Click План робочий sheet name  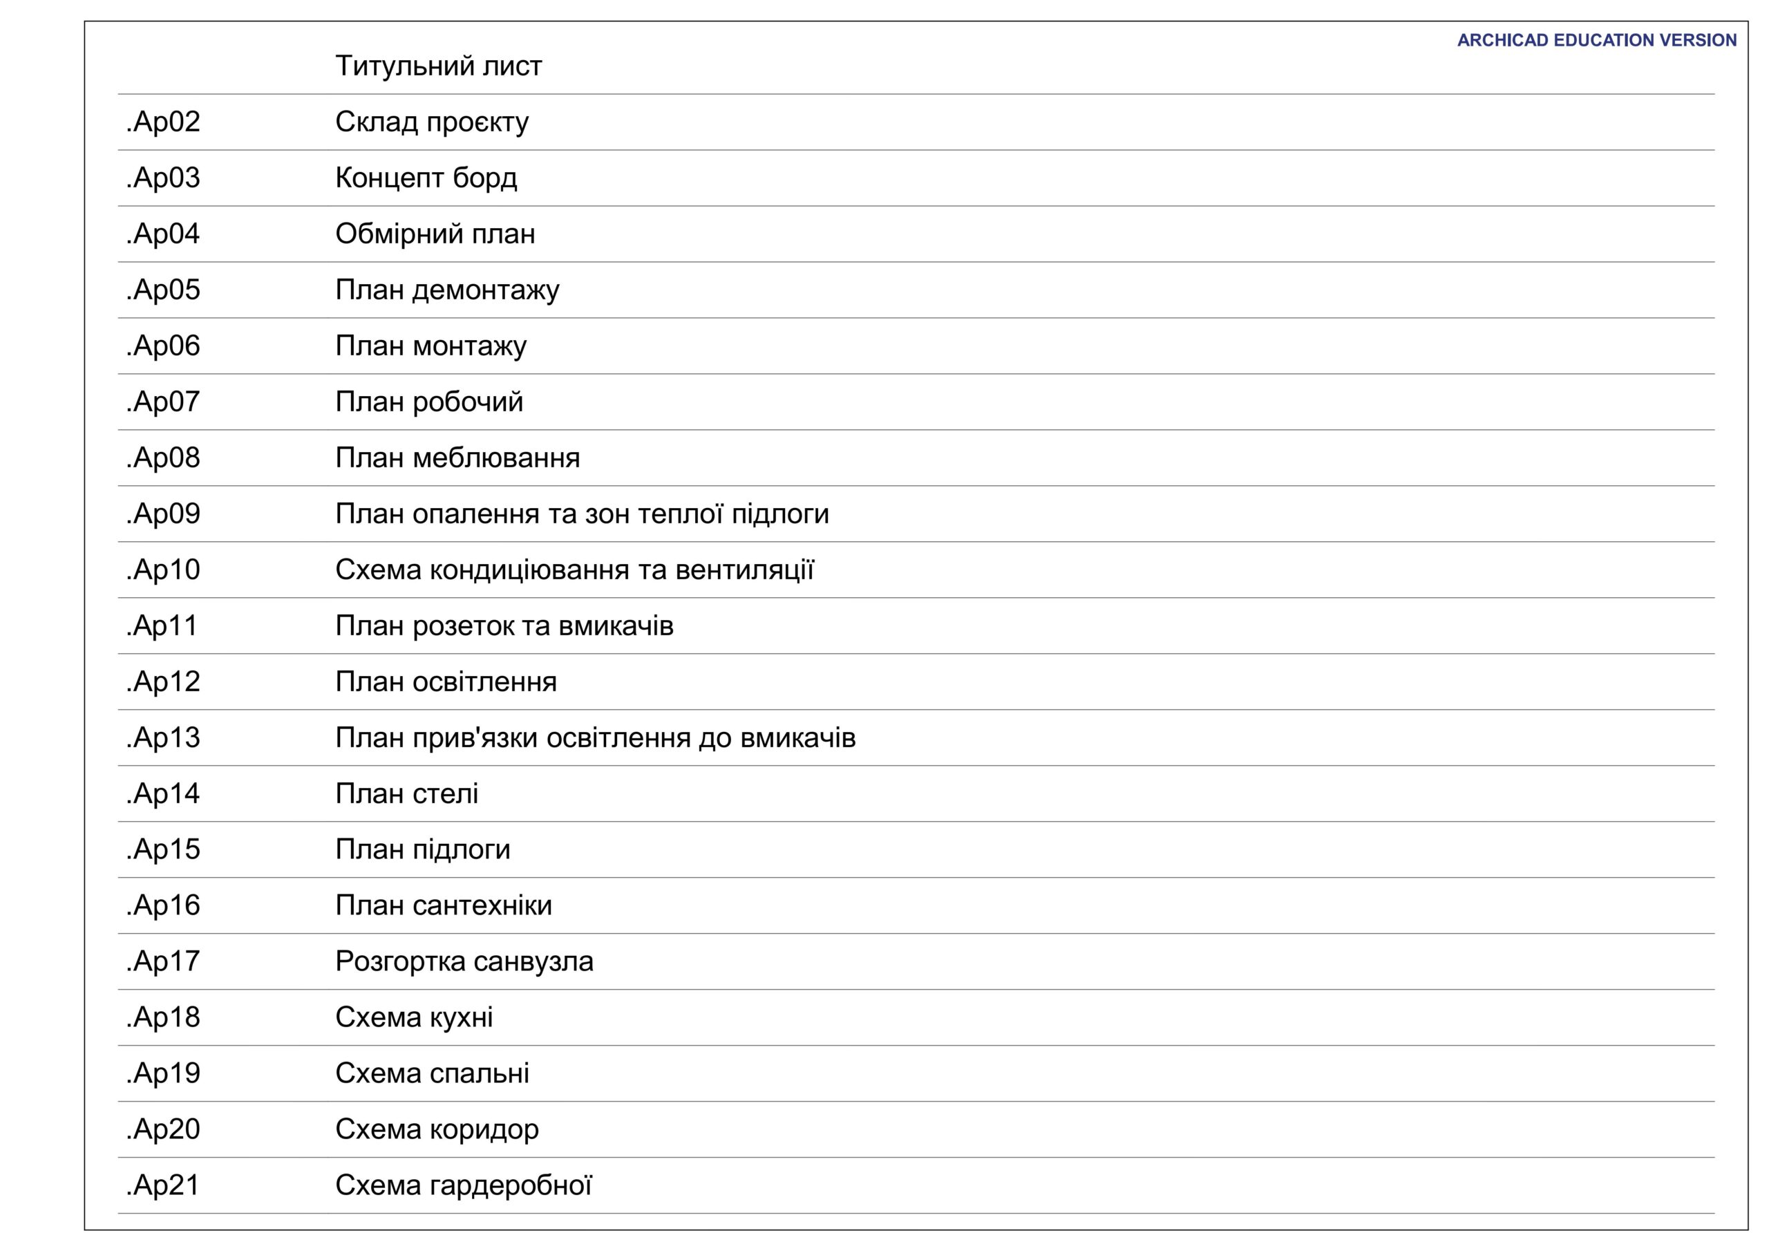pos(430,402)
